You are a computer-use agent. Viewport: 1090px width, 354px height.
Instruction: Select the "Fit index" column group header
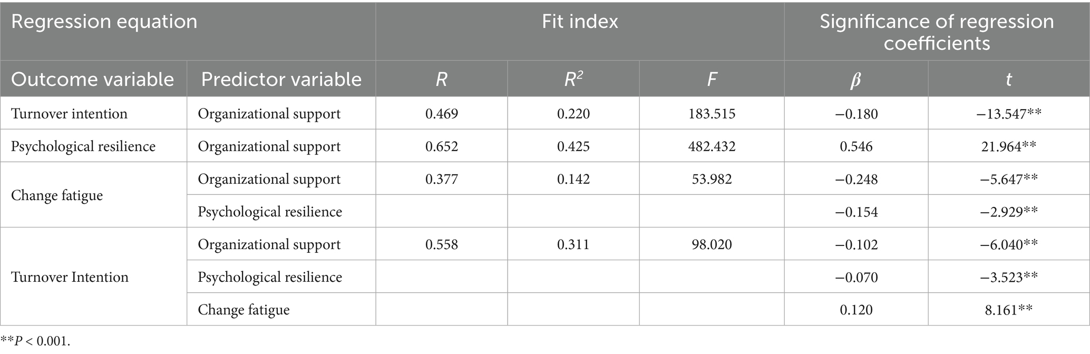tap(580, 22)
